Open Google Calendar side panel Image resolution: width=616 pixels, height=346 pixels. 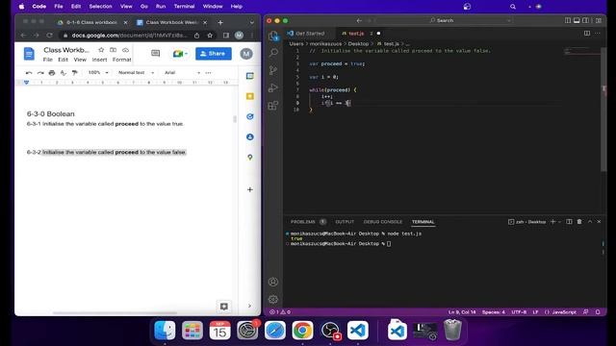(x=250, y=76)
